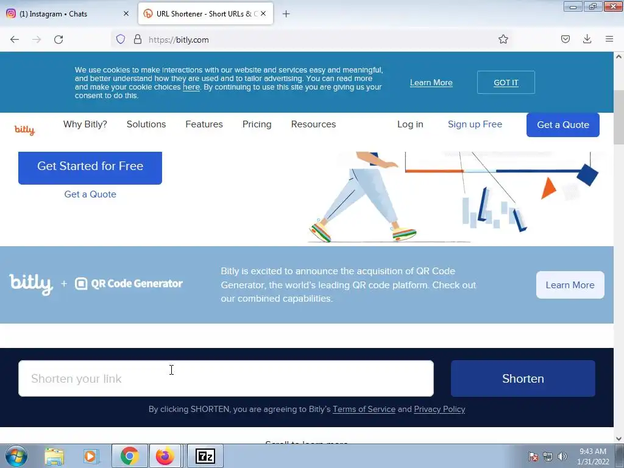Open the Privacy Policy link
This screenshot has width=624, height=468.
tap(439, 409)
